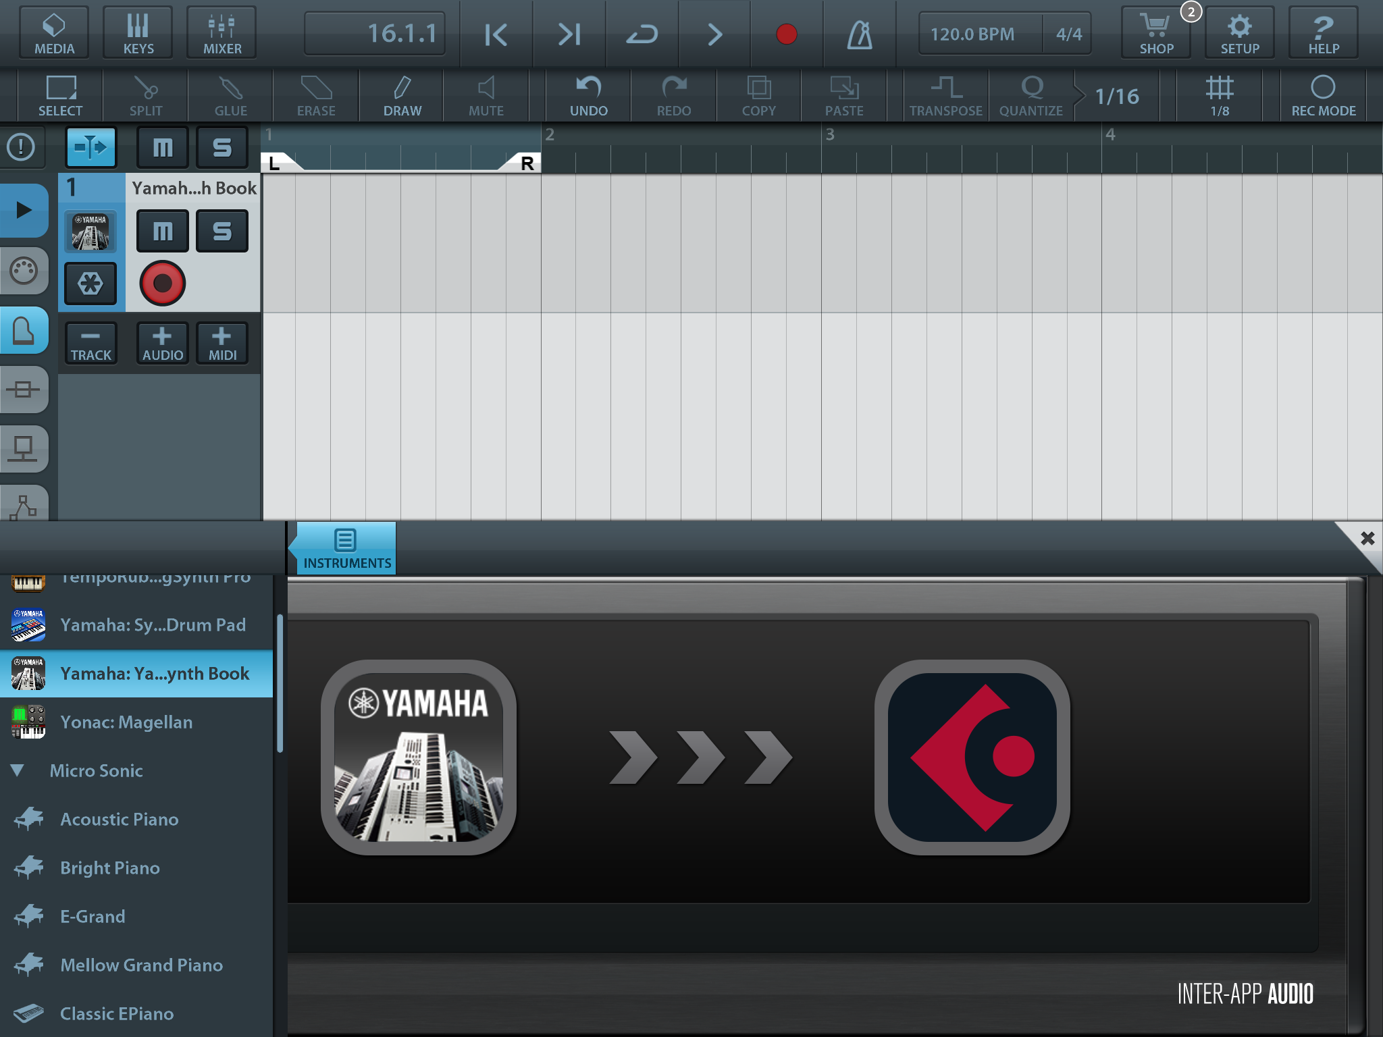Select Bright Piano preset
The width and height of the screenshot is (1383, 1037).
[136, 868]
